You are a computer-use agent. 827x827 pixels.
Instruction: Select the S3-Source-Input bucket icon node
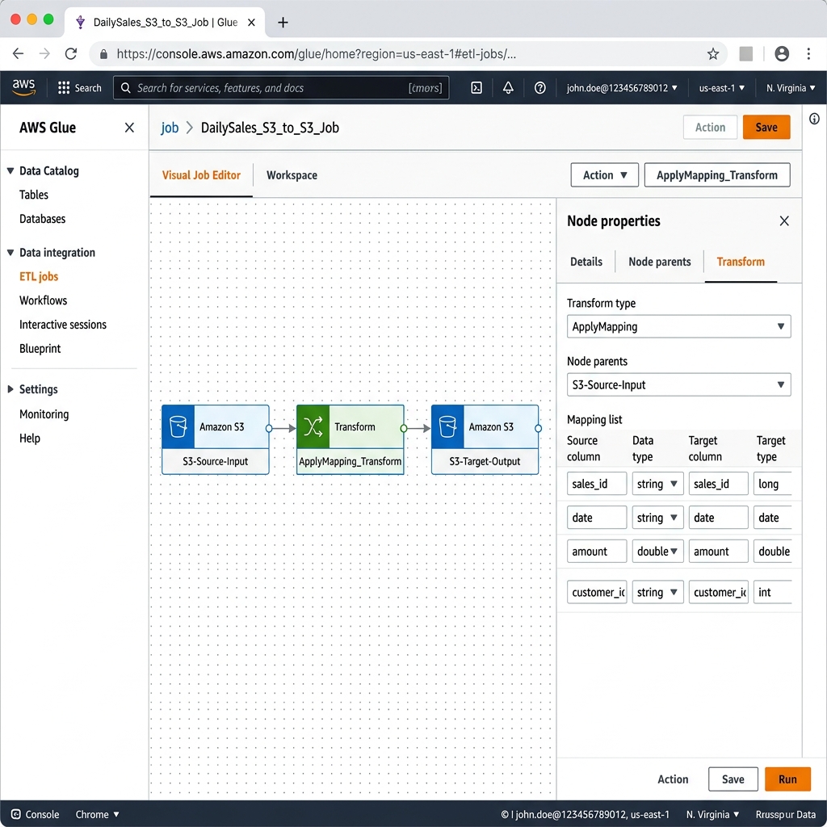[x=178, y=426]
